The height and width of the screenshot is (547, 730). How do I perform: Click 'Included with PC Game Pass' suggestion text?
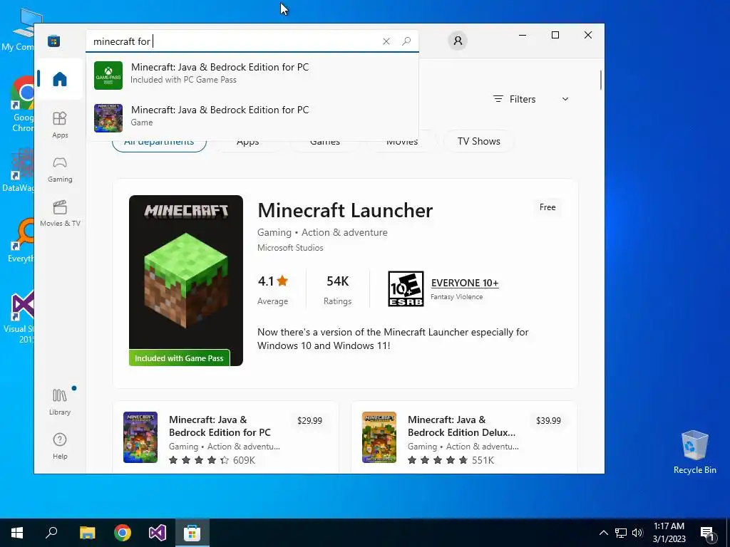click(x=183, y=80)
